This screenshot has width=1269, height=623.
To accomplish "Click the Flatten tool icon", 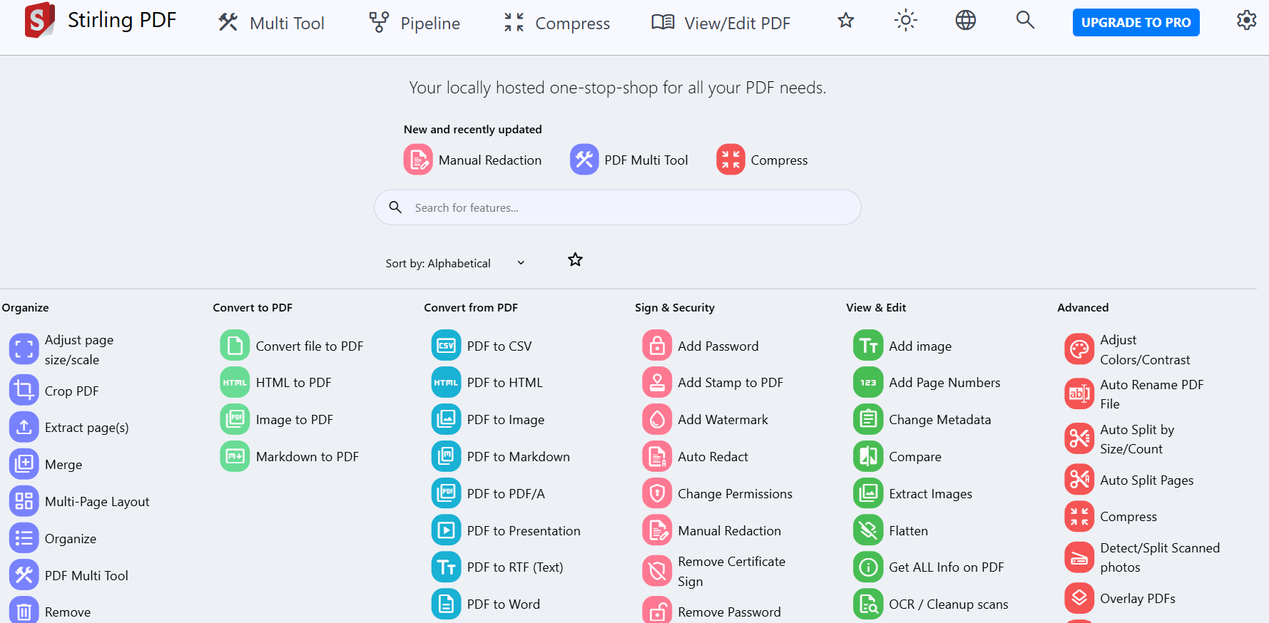I will 868,530.
